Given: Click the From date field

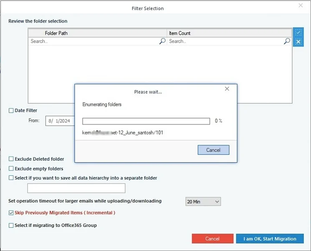Looking at the screenshot, I should tap(60, 121).
